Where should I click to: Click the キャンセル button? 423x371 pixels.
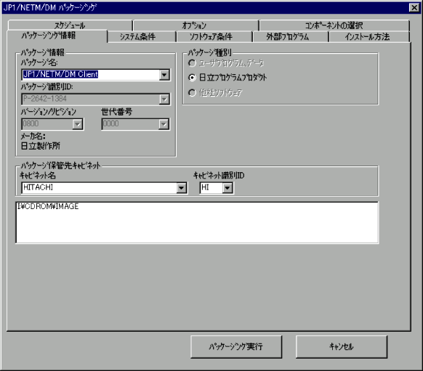(342, 346)
